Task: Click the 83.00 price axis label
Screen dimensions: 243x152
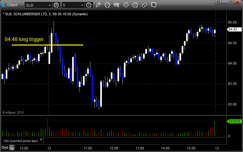Action: point(232,105)
